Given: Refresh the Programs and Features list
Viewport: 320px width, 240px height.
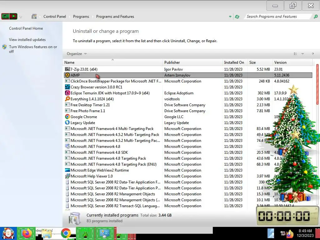Looking at the screenshot, I should (237, 17).
